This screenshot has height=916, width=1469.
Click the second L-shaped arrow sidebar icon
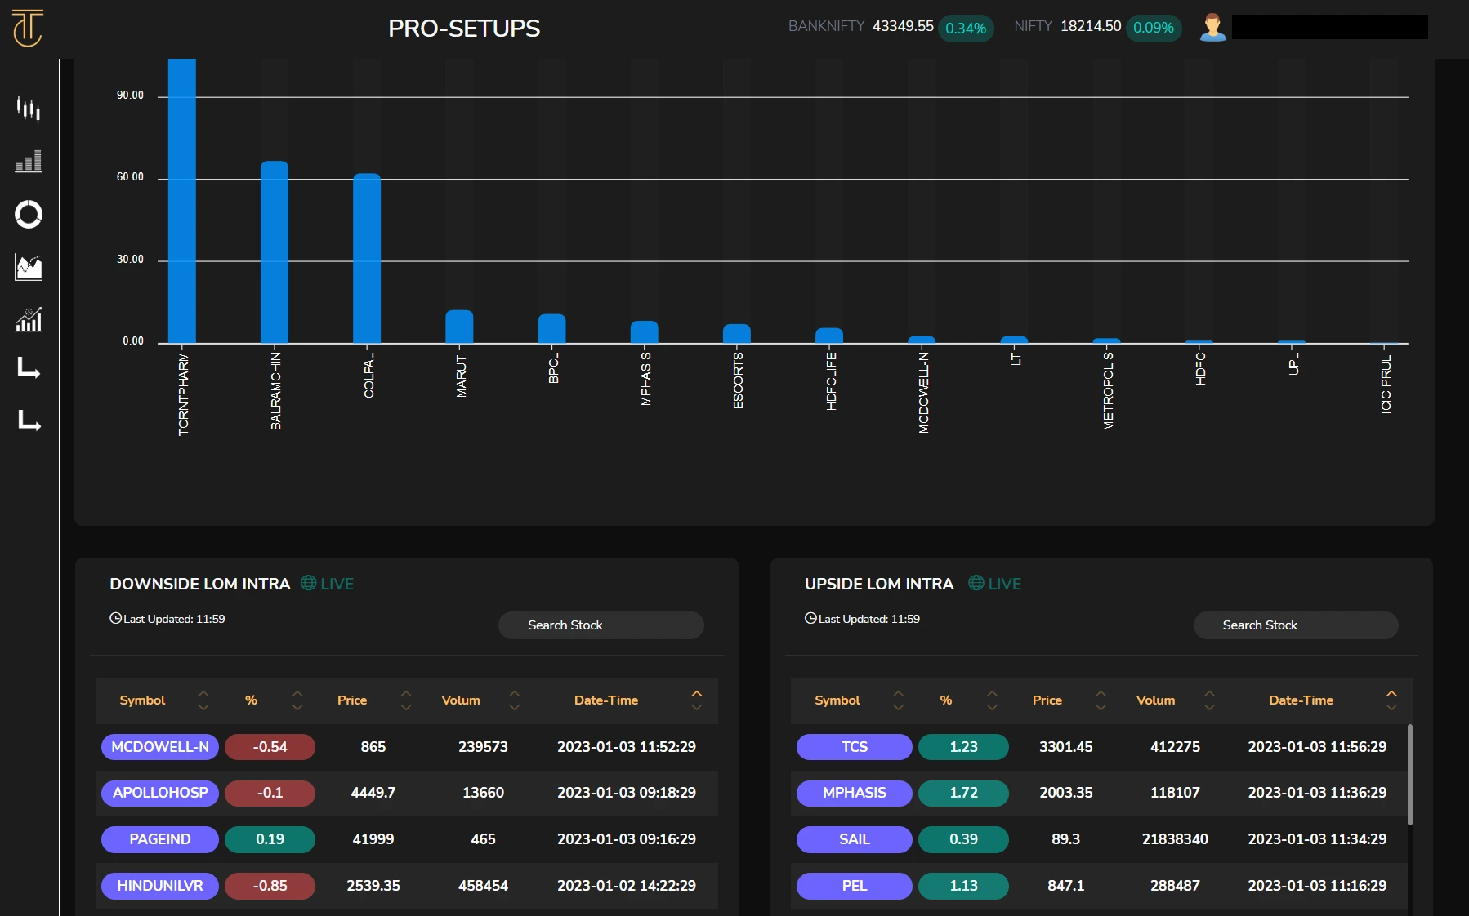[29, 420]
